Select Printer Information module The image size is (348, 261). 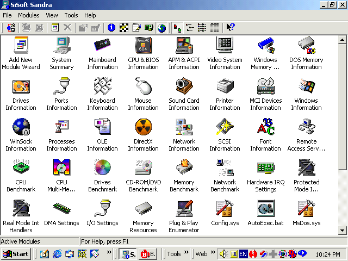click(x=225, y=94)
